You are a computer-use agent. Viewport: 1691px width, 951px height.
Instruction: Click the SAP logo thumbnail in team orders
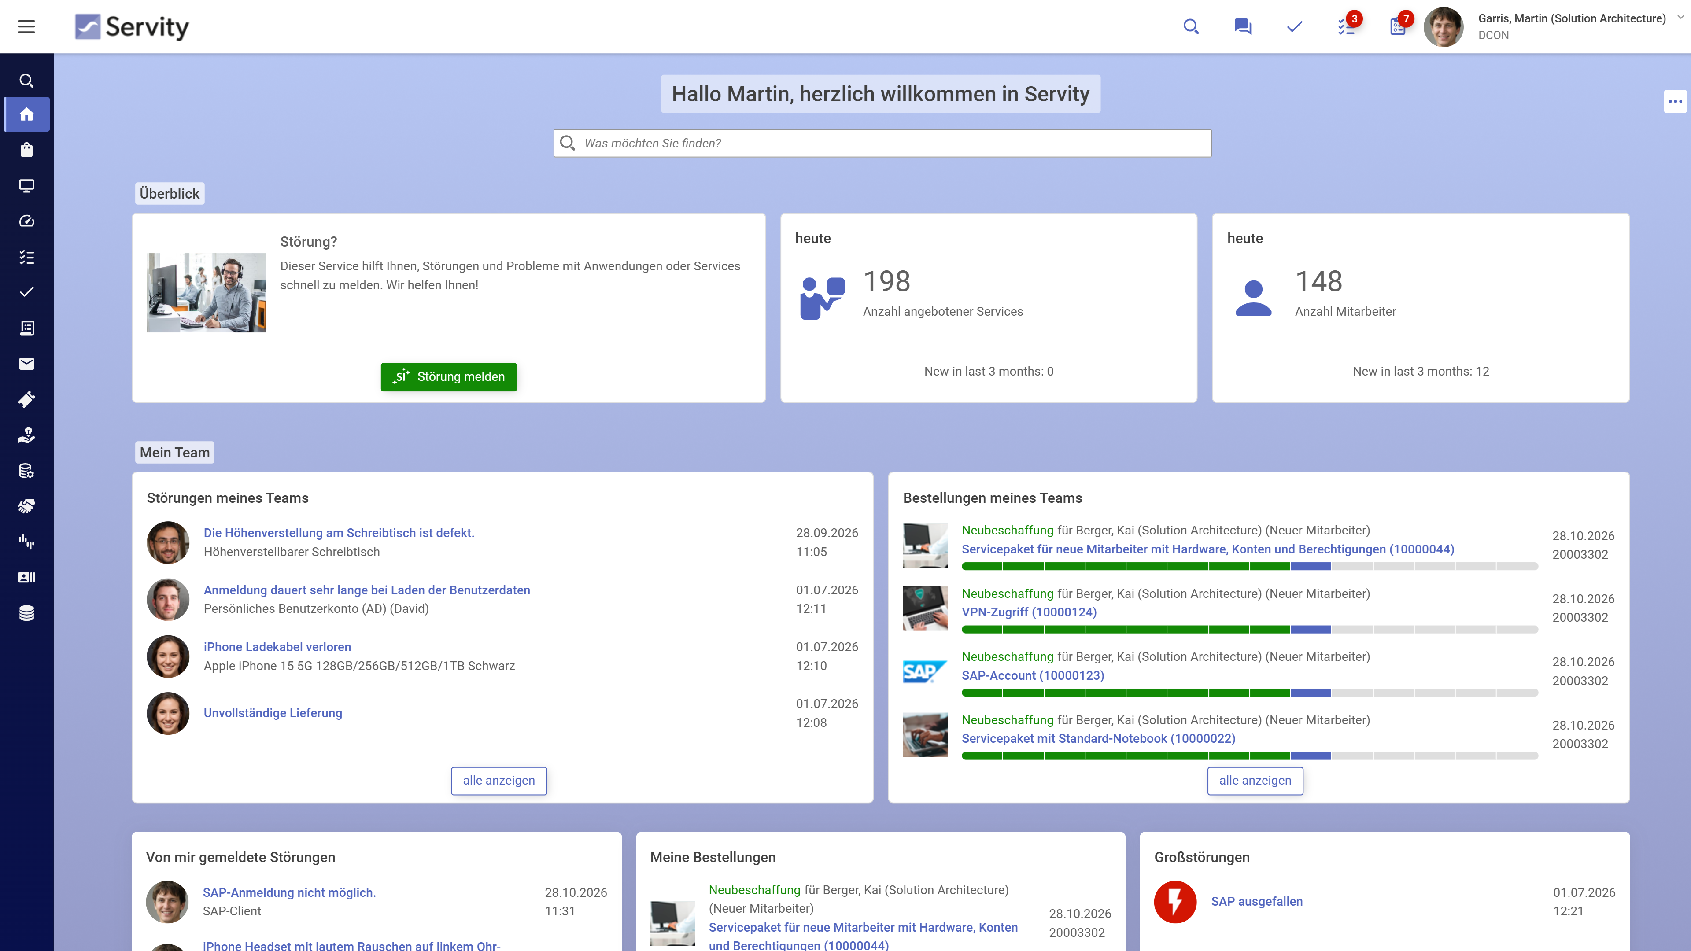[925, 671]
